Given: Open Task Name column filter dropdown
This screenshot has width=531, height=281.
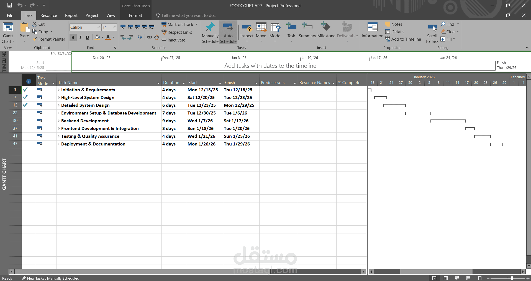Looking at the screenshot, I should coord(158,83).
